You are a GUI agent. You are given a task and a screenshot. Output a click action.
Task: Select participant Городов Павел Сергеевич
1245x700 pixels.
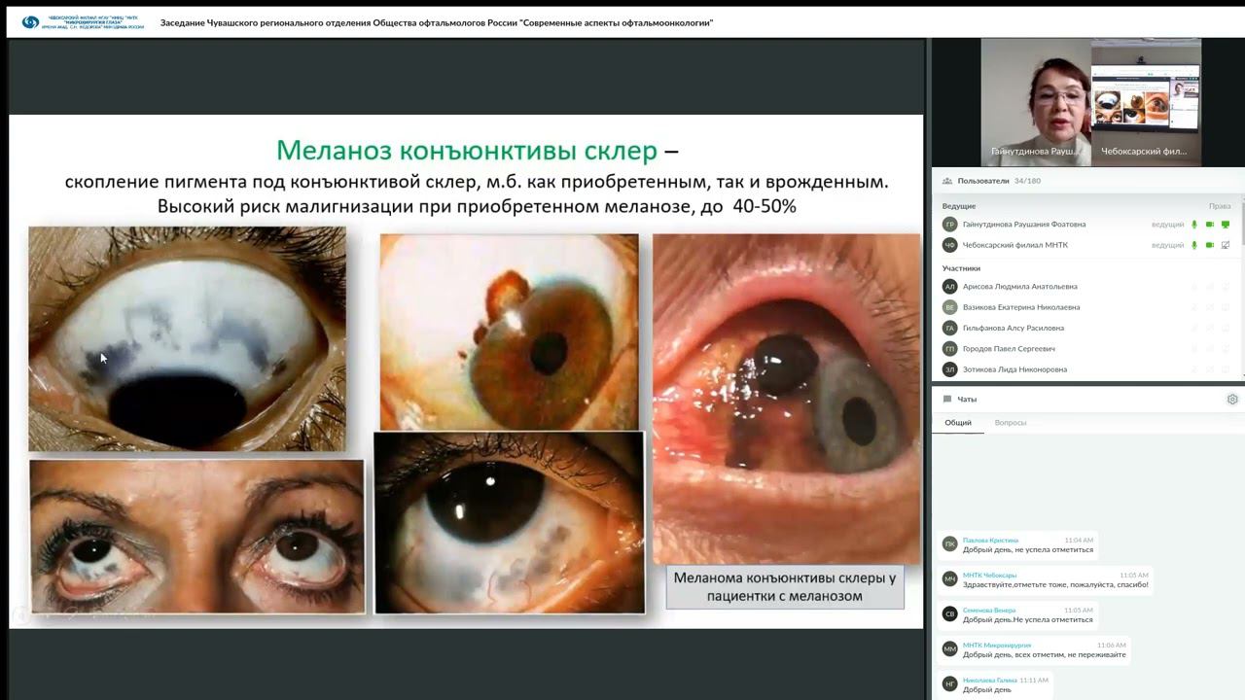(1009, 348)
